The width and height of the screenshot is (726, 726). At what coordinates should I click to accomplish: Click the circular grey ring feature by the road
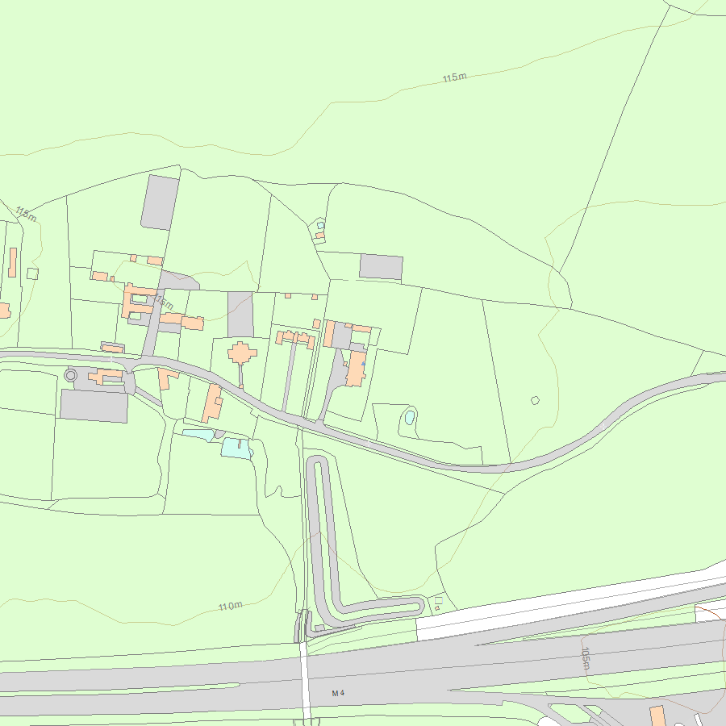[x=71, y=375]
